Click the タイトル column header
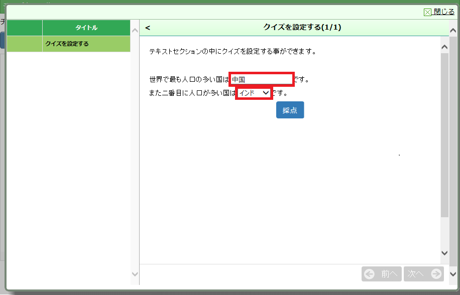The height and width of the screenshot is (295, 460). [x=86, y=28]
